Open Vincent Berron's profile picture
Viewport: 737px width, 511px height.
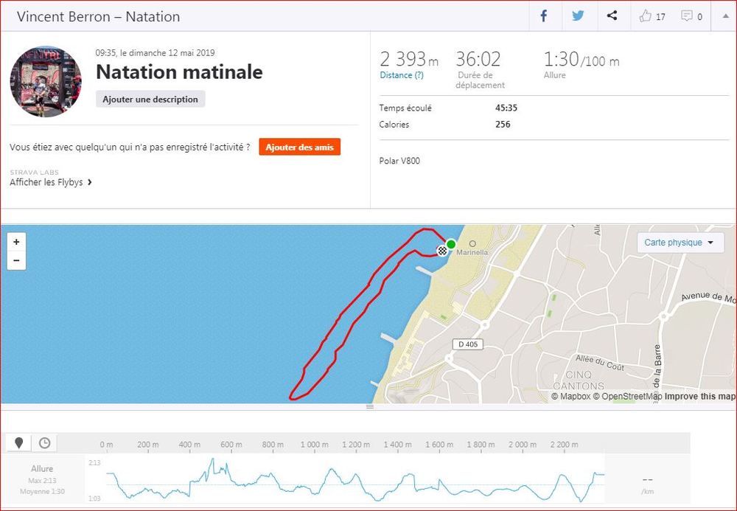(x=46, y=82)
